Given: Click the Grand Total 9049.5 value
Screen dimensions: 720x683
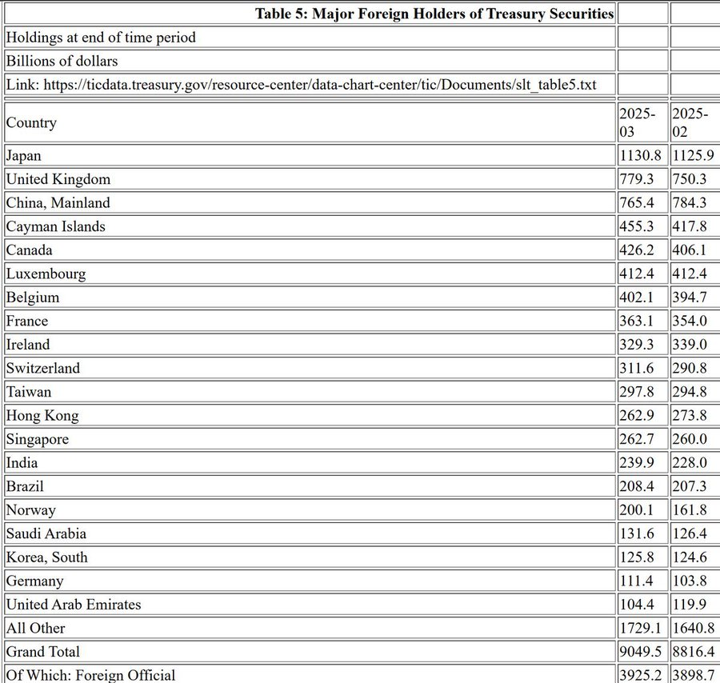Looking at the screenshot, I should click(640, 651).
